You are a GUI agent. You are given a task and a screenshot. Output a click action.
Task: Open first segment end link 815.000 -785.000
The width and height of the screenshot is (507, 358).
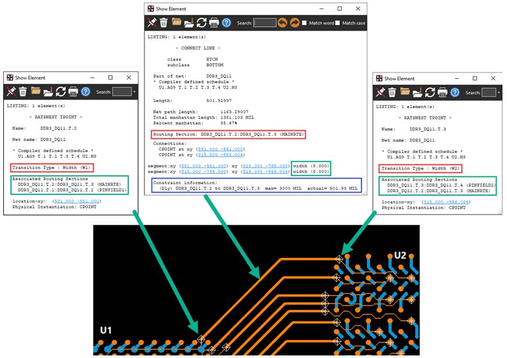tap(266, 166)
